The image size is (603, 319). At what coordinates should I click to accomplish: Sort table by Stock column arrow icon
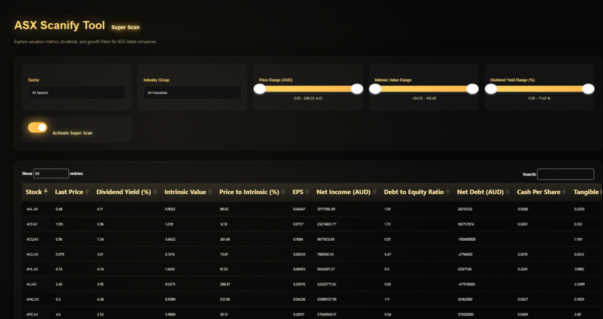point(46,191)
